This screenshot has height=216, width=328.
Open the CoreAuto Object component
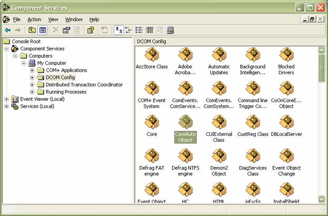point(185,125)
